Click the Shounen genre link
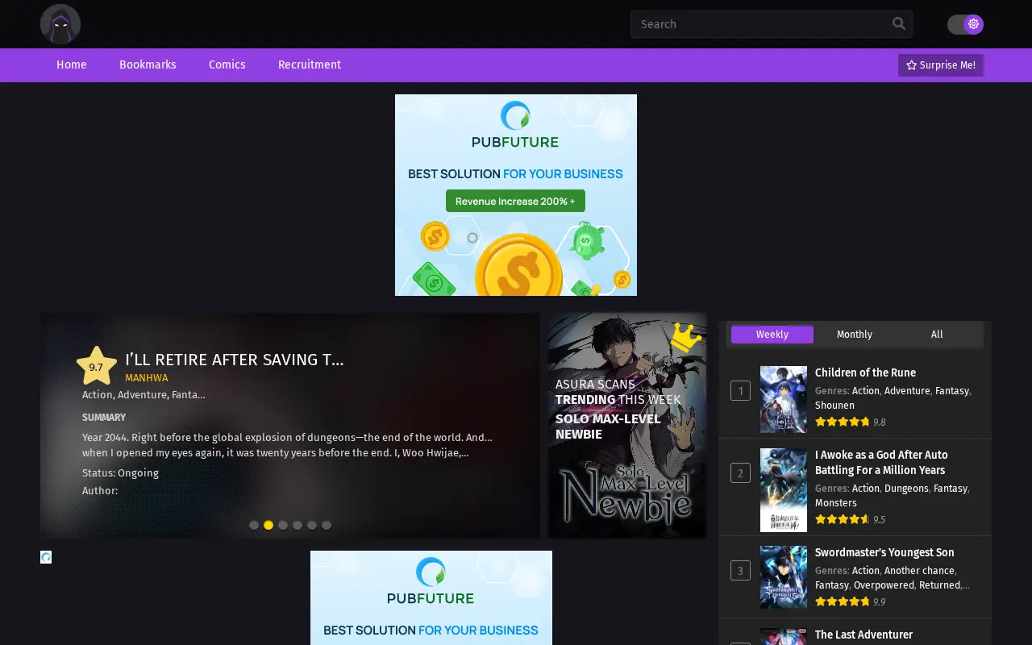The width and height of the screenshot is (1032, 645). click(834, 406)
